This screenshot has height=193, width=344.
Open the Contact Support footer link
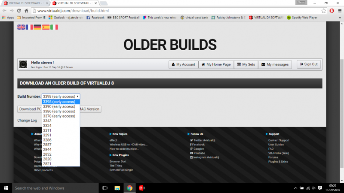[x=279, y=140]
